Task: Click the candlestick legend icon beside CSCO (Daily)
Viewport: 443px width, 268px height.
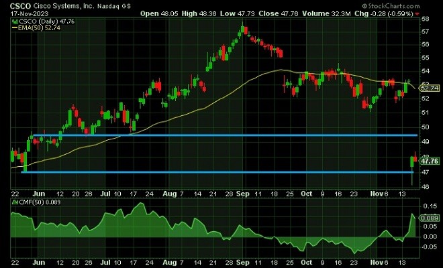Action: point(15,21)
